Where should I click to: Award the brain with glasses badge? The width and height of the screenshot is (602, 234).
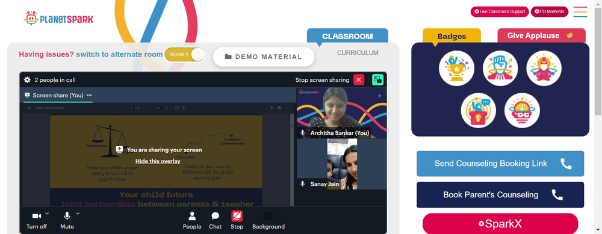522,111
